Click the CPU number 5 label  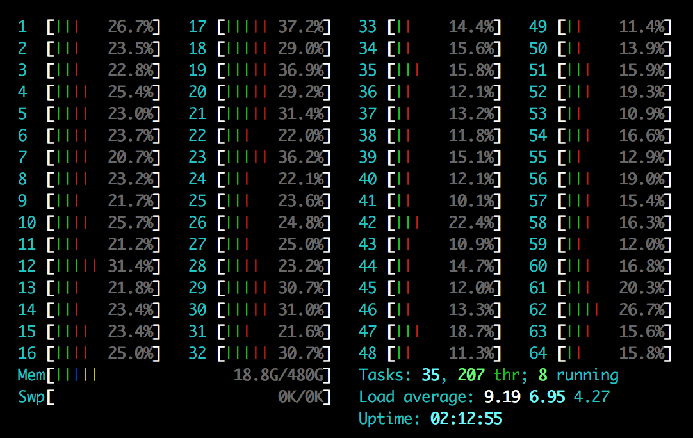(x=22, y=114)
